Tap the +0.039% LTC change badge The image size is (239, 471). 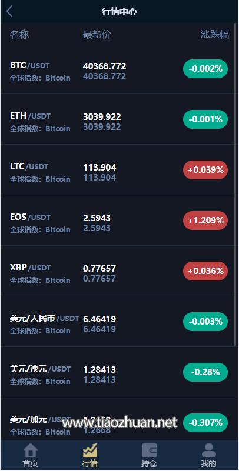[205, 170]
